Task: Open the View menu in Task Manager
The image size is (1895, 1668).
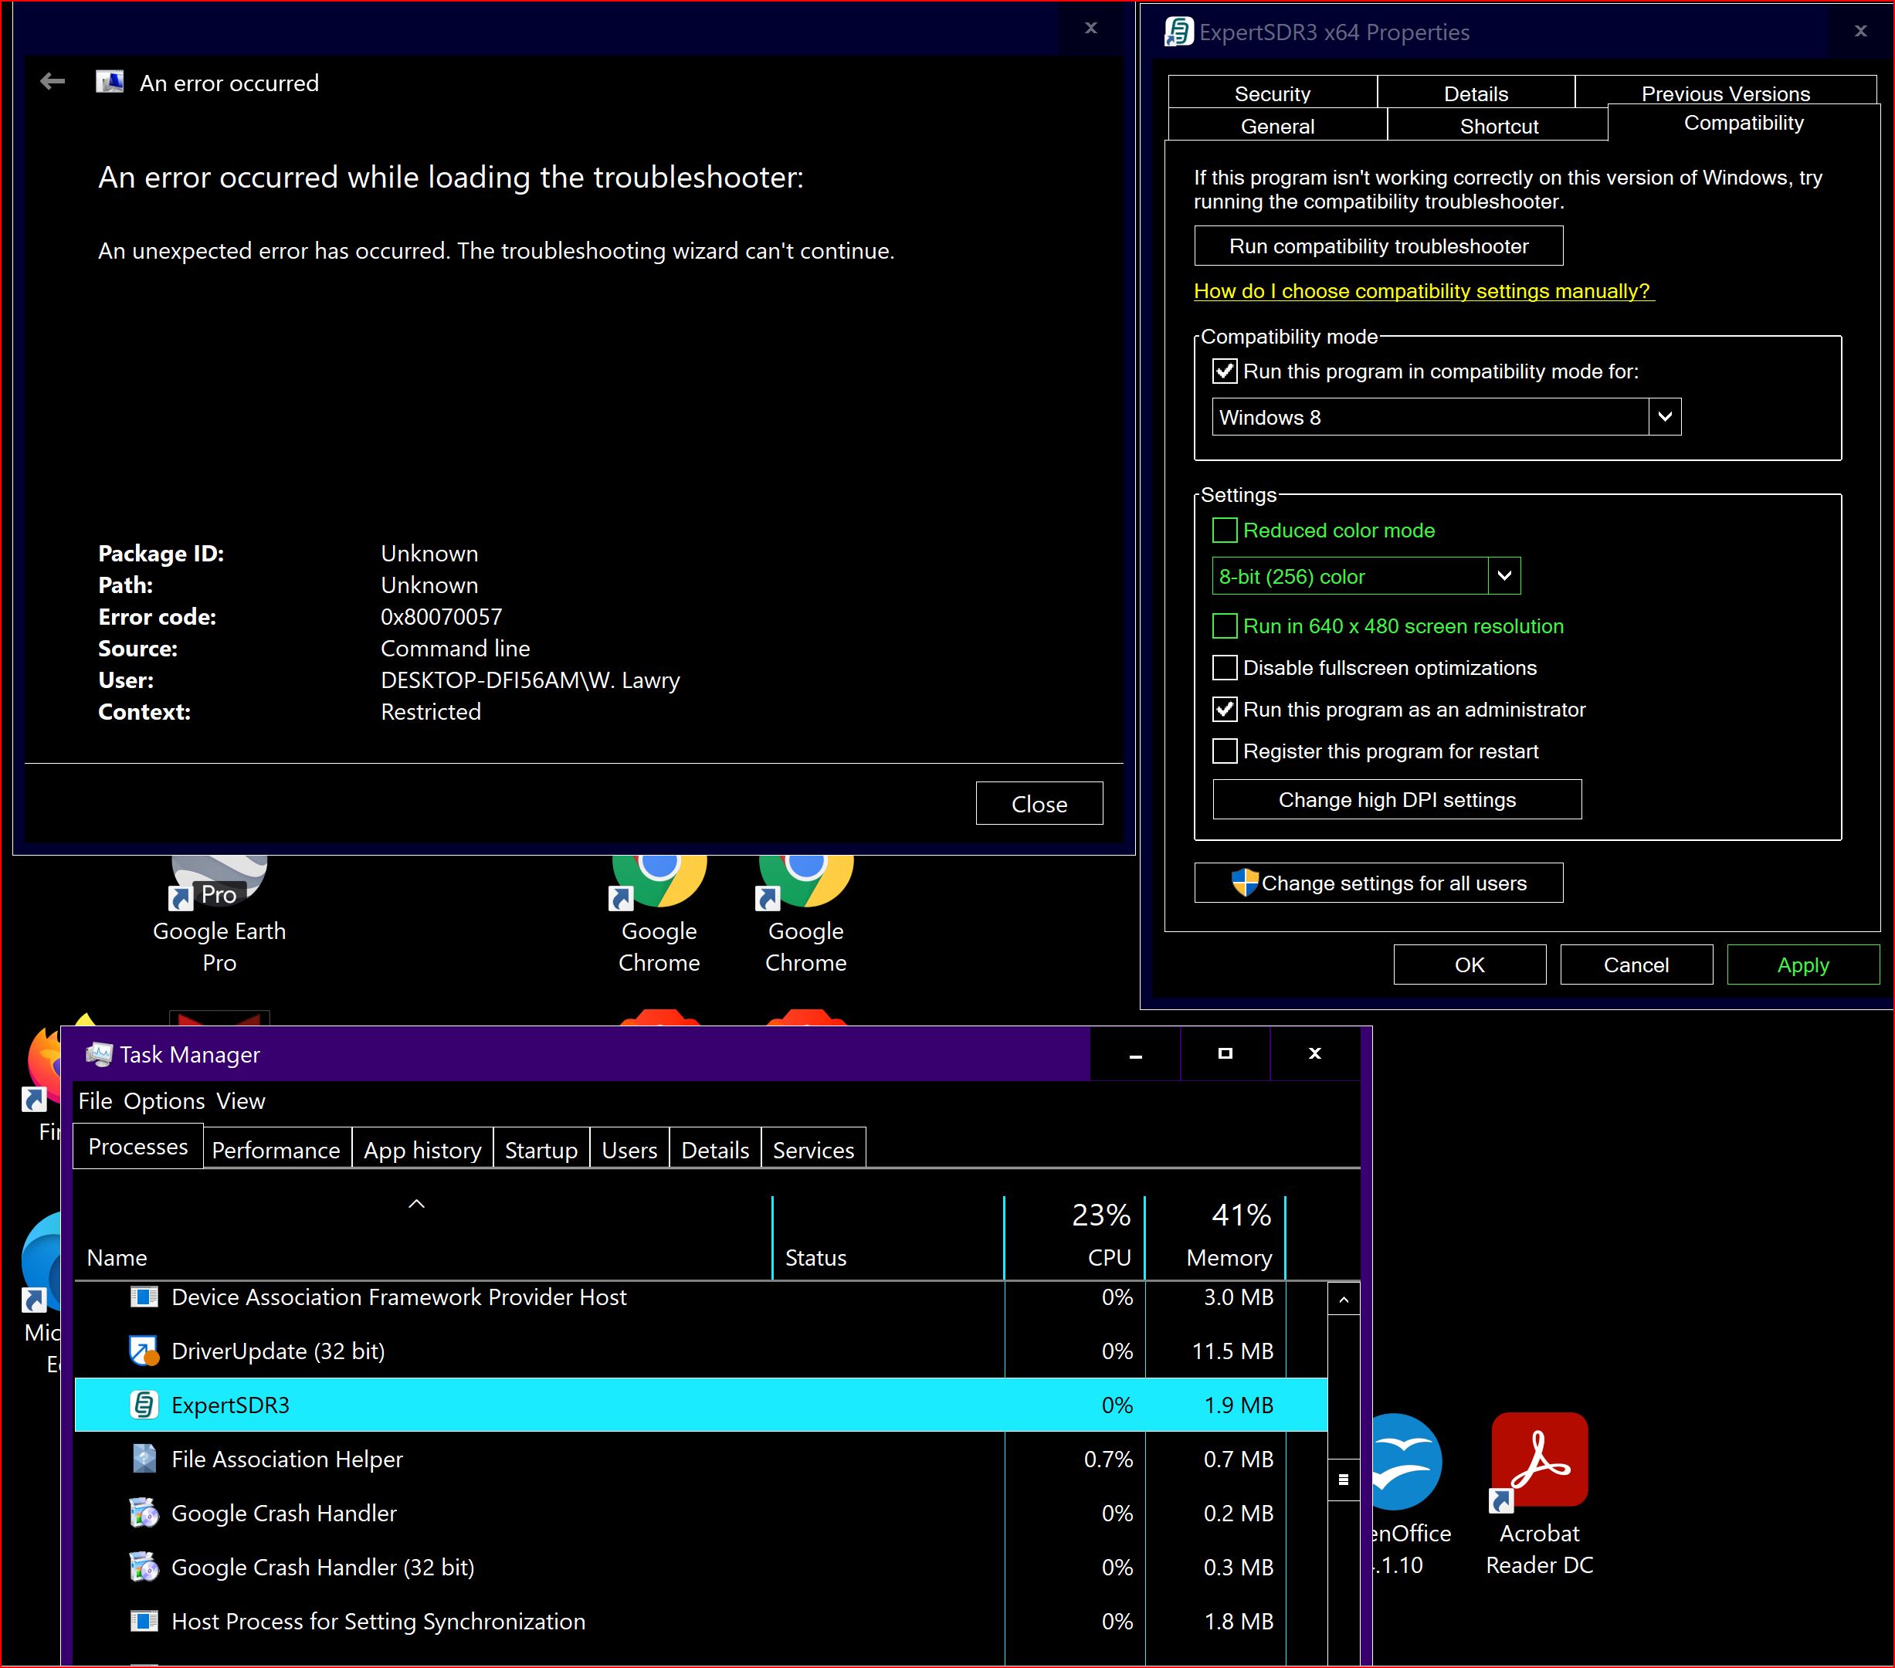Action: tap(240, 1100)
